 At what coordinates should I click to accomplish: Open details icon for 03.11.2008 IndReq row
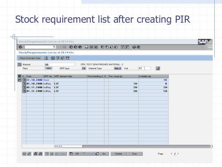pos(24,87)
